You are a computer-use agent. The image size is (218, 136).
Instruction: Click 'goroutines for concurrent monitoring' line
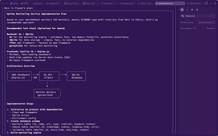pyautogui.click(x=32, y=46)
